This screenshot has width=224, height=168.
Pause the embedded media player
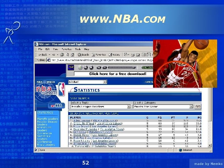[x=86, y=68]
